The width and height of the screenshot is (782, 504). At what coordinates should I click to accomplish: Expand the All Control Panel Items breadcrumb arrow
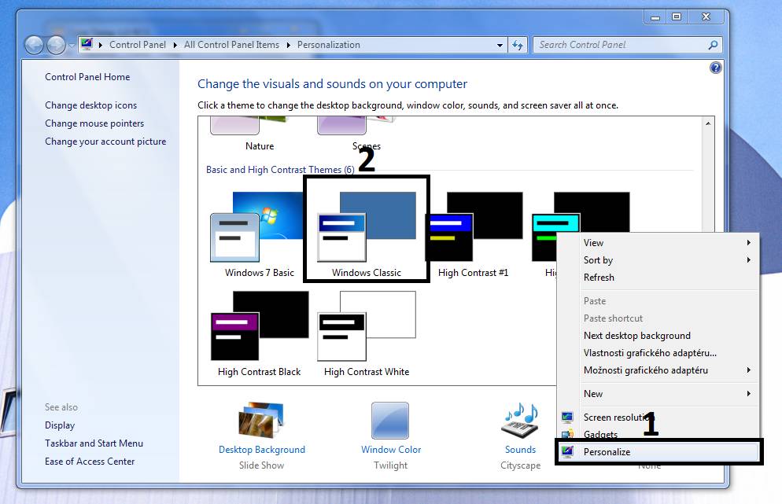coord(288,45)
